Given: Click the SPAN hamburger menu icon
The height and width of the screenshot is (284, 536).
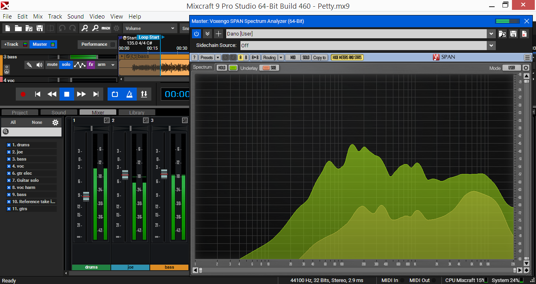Looking at the screenshot, I should point(527,58).
